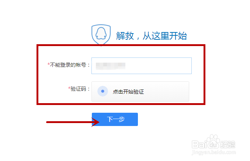Click the 经验 characters in the watermark

tap(228, 144)
